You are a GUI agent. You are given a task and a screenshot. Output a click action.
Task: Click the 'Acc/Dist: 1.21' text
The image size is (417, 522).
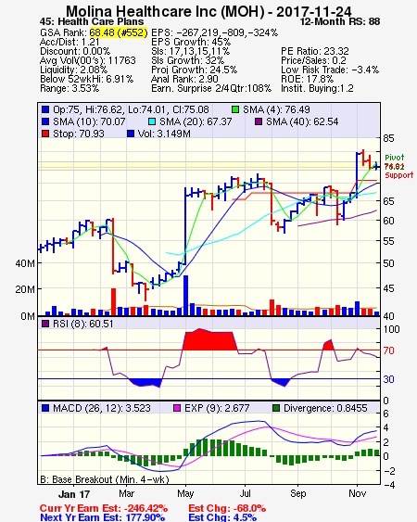pos(69,42)
